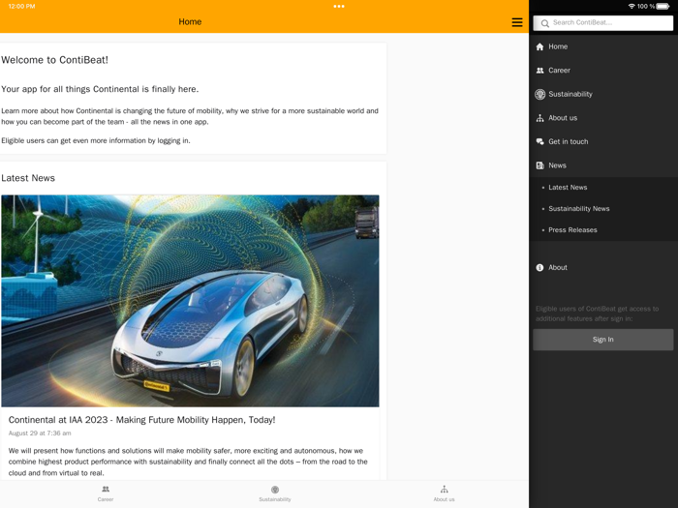Click the Get in touch chat icon
The image size is (678, 508).
coord(539,141)
